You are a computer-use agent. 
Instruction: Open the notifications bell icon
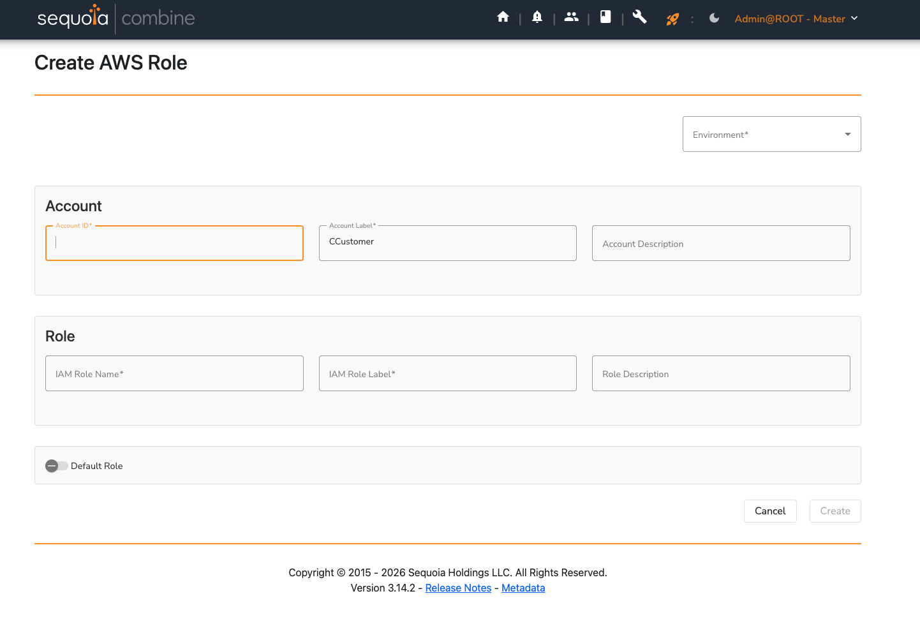coord(537,17)
